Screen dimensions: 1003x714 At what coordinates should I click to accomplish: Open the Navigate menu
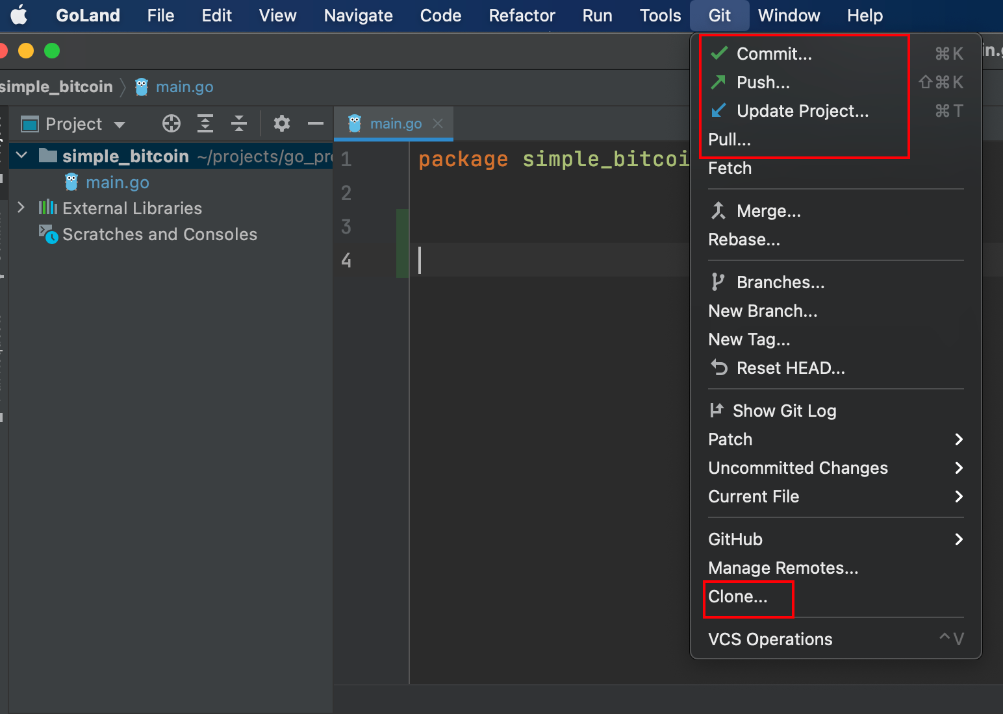(x=358, y=15)
